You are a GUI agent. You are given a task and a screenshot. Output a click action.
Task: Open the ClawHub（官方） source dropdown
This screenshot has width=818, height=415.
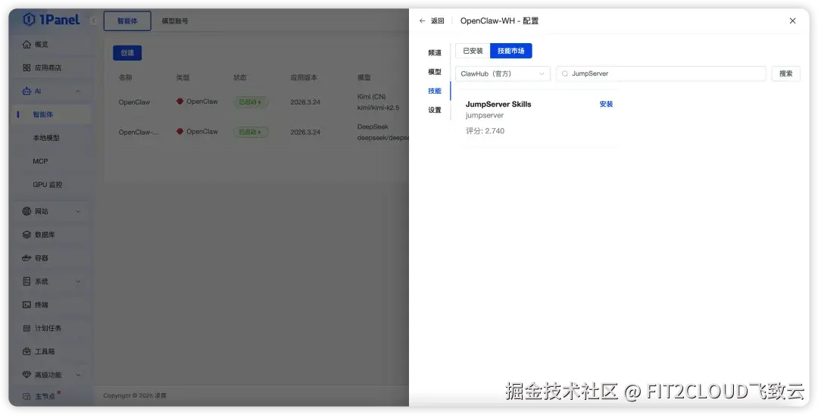click(502, 73)
